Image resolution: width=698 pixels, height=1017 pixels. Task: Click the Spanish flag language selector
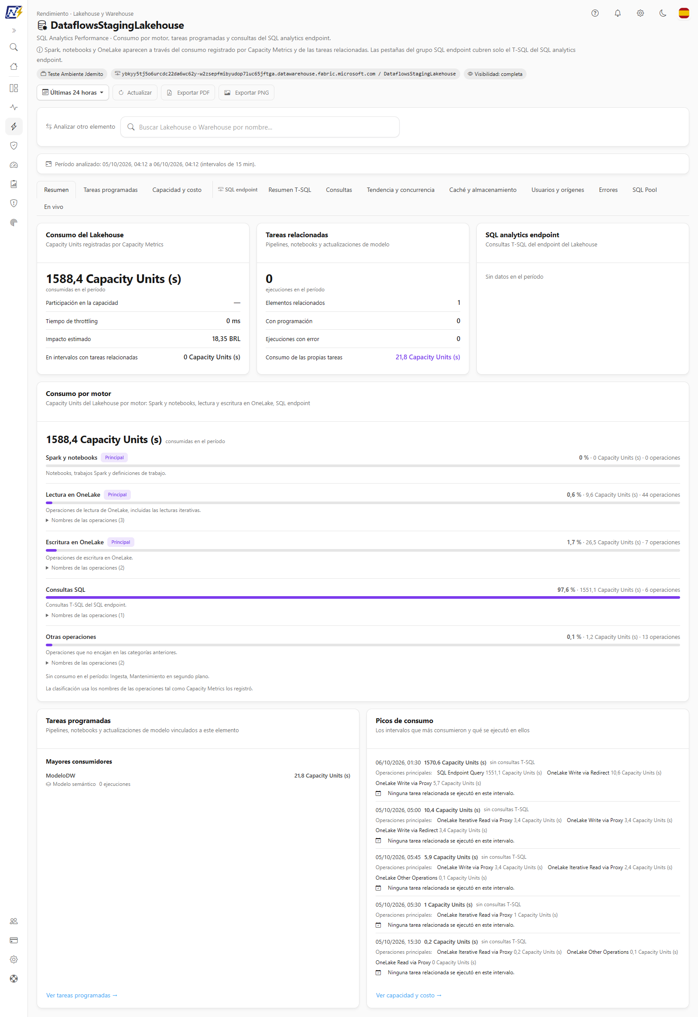(x=684, y=13)
